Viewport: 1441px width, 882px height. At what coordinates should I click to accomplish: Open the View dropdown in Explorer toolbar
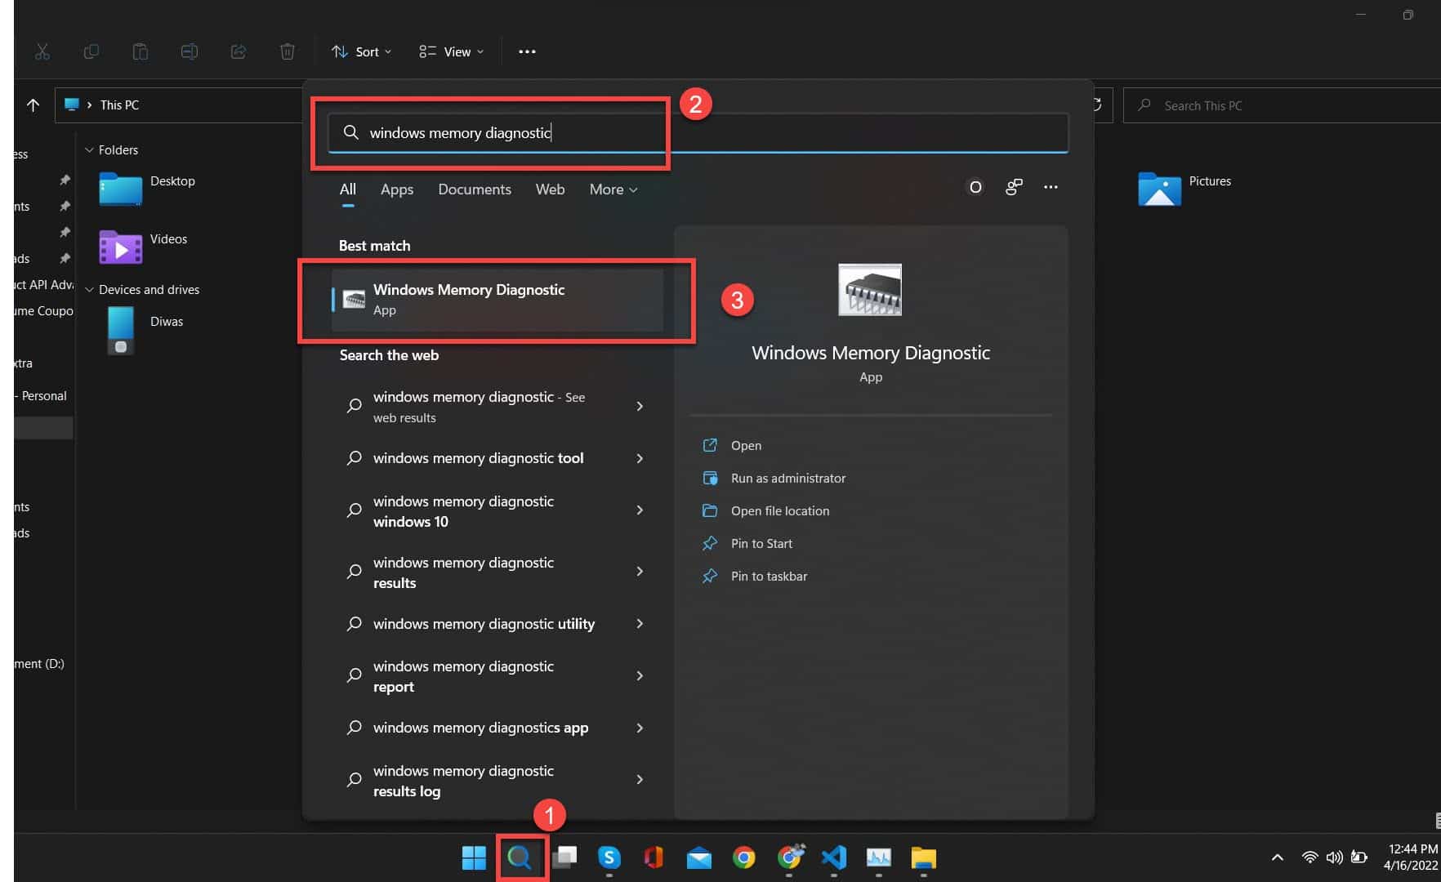pyautogui.click(x=451, y=51)
